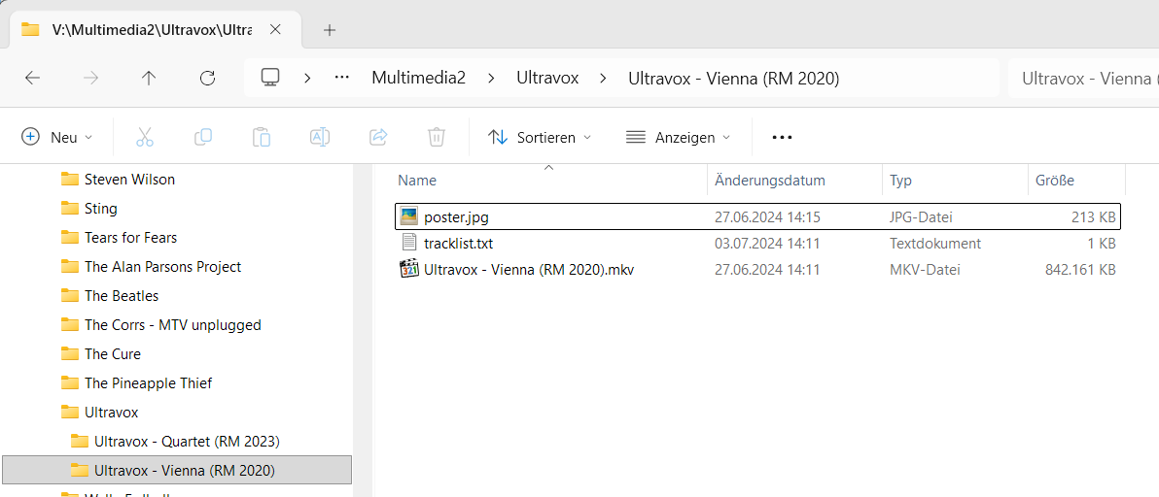1159x497 pixels.
Task: Open the Anzeigen dropdown menu
Action: [678, 137]
